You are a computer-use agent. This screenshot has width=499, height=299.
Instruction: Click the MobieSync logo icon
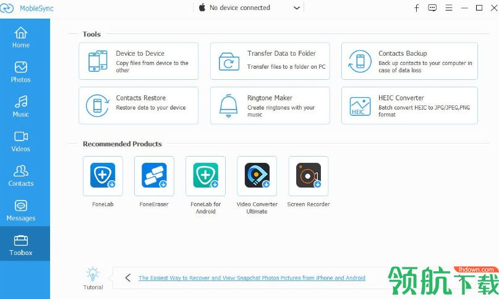pyautogui.click(x=7, y=8)
